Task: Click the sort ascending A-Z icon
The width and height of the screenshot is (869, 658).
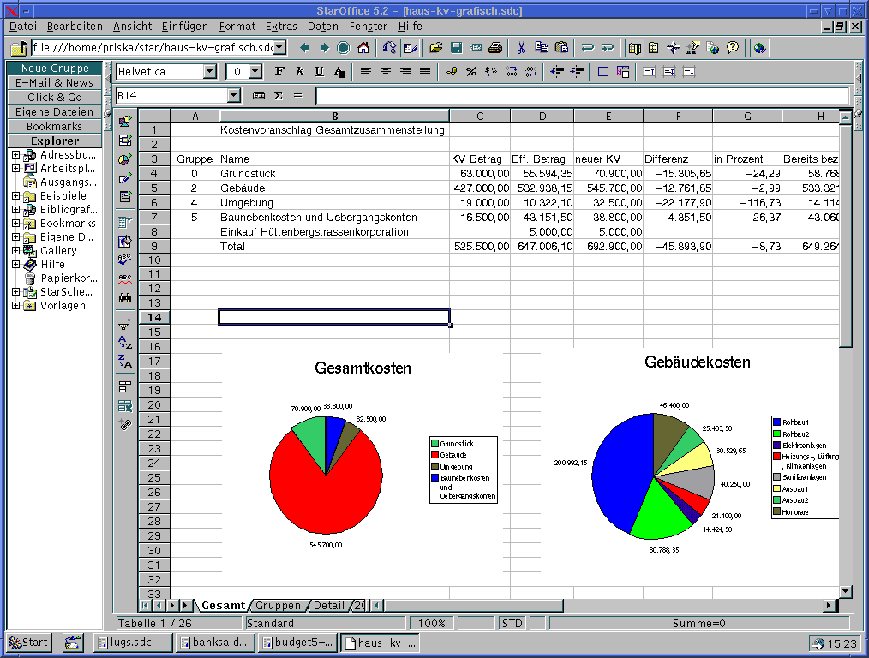Action: coord(125,343)
